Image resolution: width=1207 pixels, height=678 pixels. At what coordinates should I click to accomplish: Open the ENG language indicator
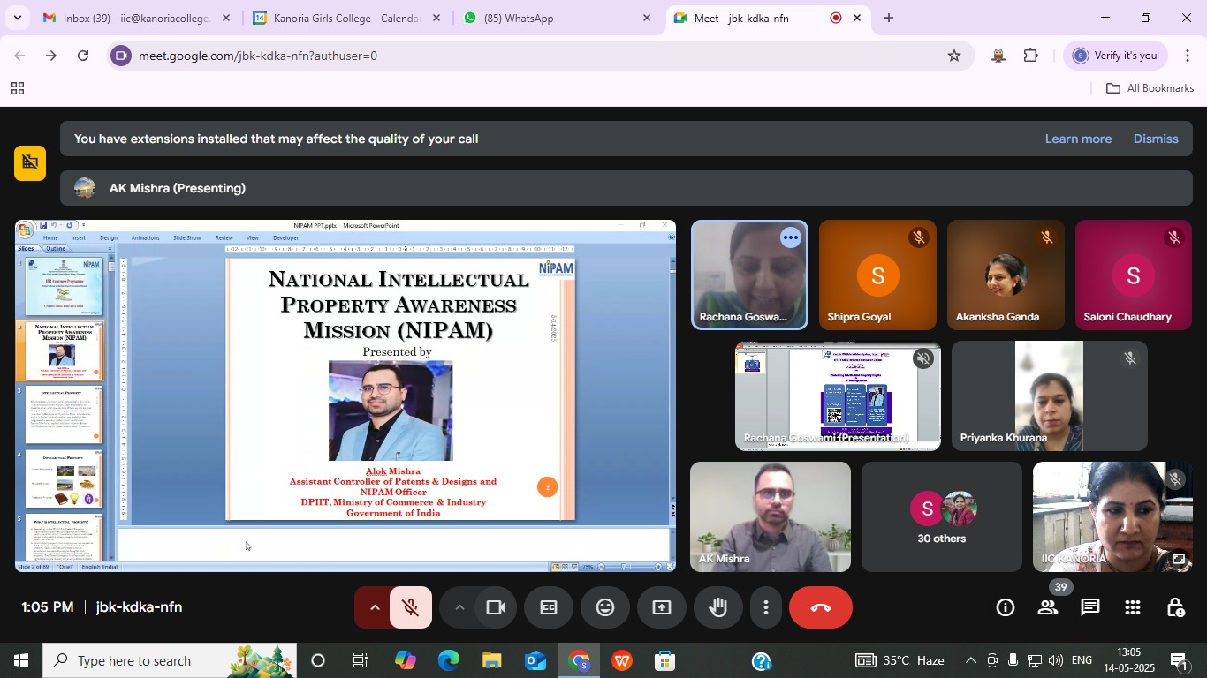[x=1082, y=660]
